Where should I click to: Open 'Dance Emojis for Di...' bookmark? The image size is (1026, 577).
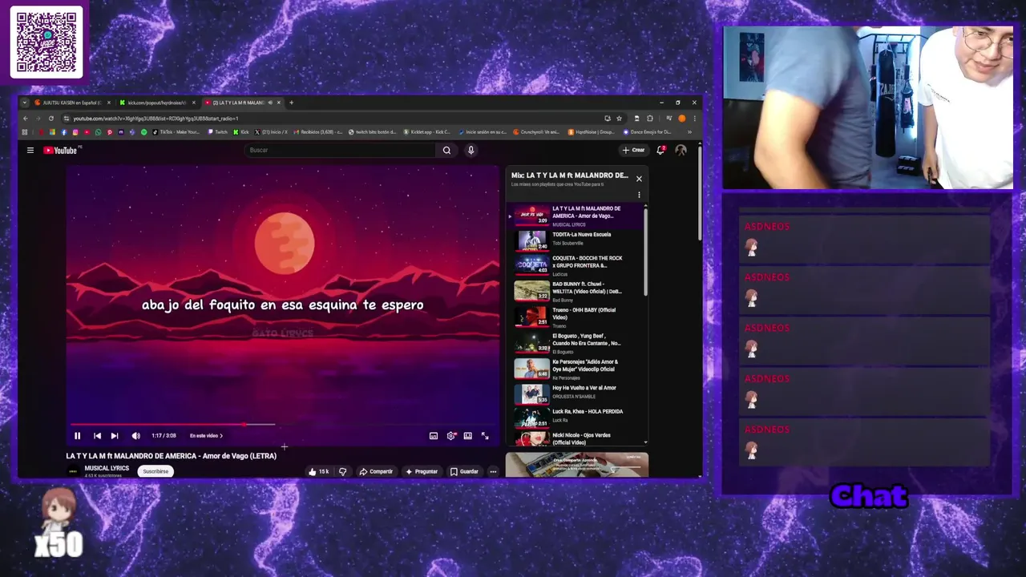[648, 132]
